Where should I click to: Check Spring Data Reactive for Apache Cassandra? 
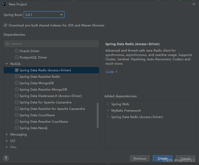click(x=17, y=109)
